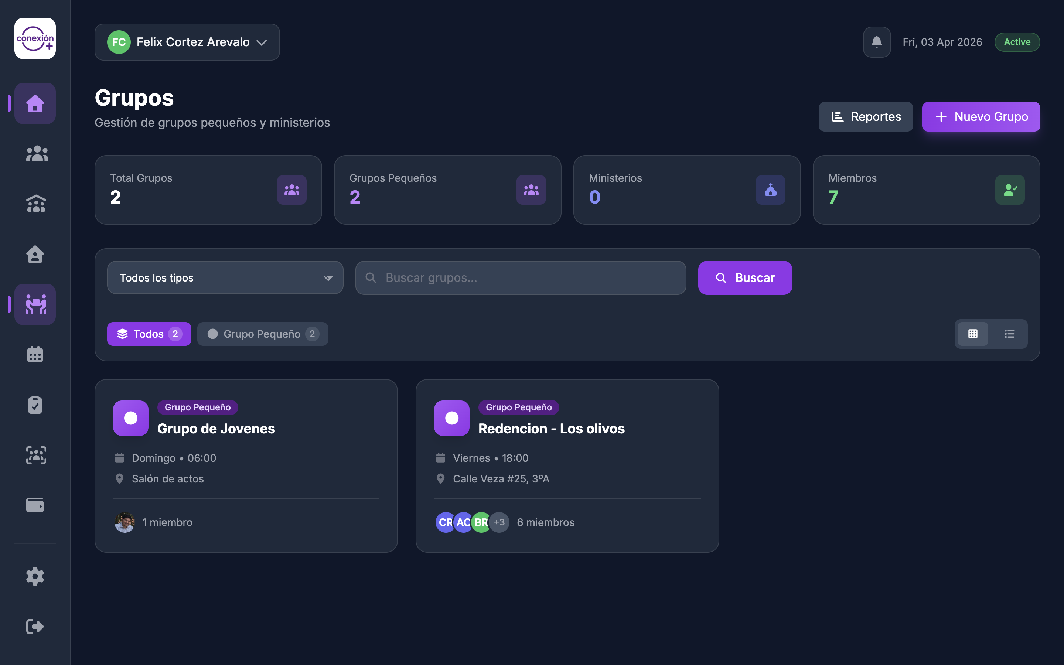1064x665 pixels.
Task: Open the wallet finances sidebar icon
Action: tap(35, 505)
